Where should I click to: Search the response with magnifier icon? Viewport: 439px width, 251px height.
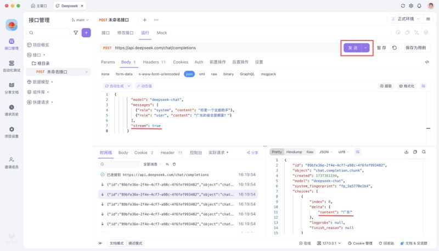click(x=424, y=152)
